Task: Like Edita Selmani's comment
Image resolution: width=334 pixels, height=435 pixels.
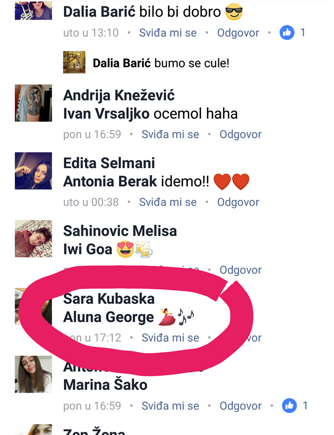Action: 168,202
